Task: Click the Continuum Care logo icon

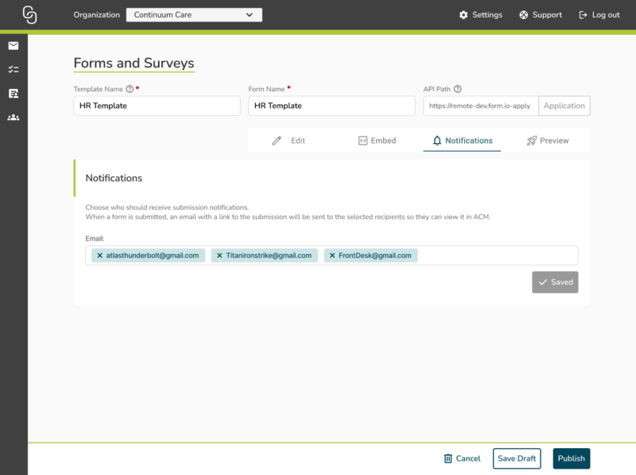Action: 29,14
